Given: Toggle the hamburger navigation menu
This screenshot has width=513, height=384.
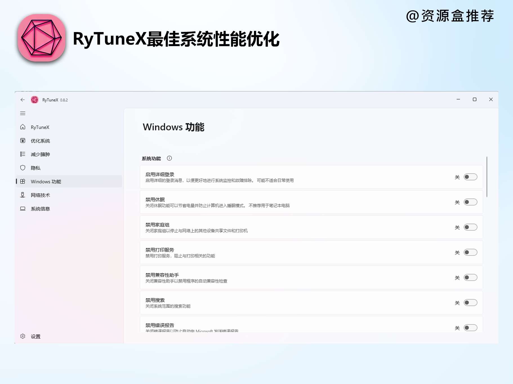Looking at the screenshot, I should (x=23, y=114).
